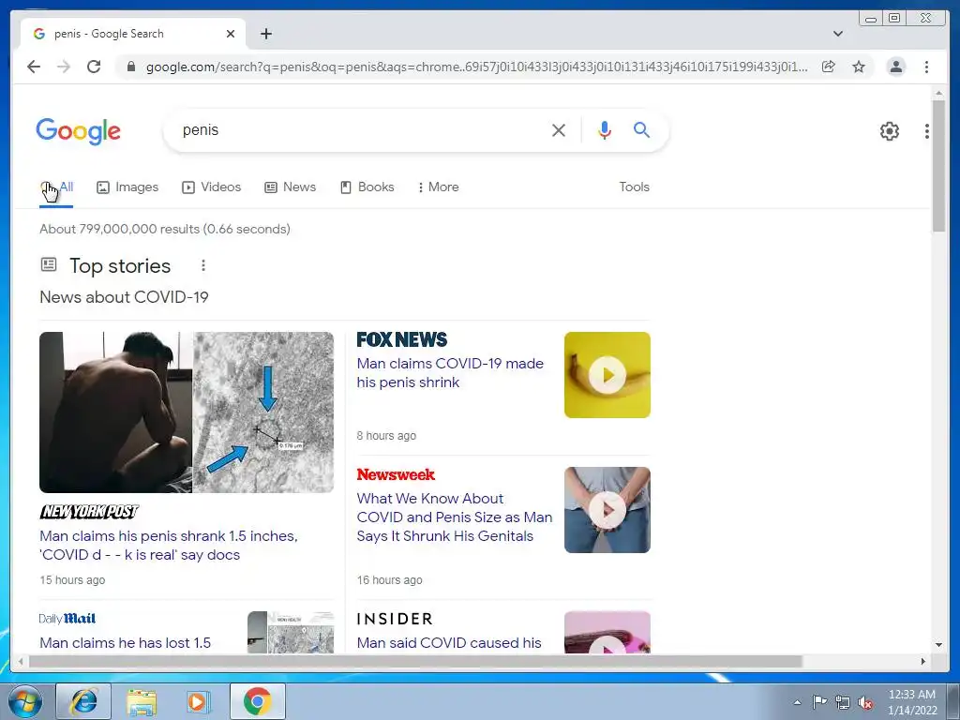Close the Google Search tab
Screen dimensions: 960x720
(231, 34)
